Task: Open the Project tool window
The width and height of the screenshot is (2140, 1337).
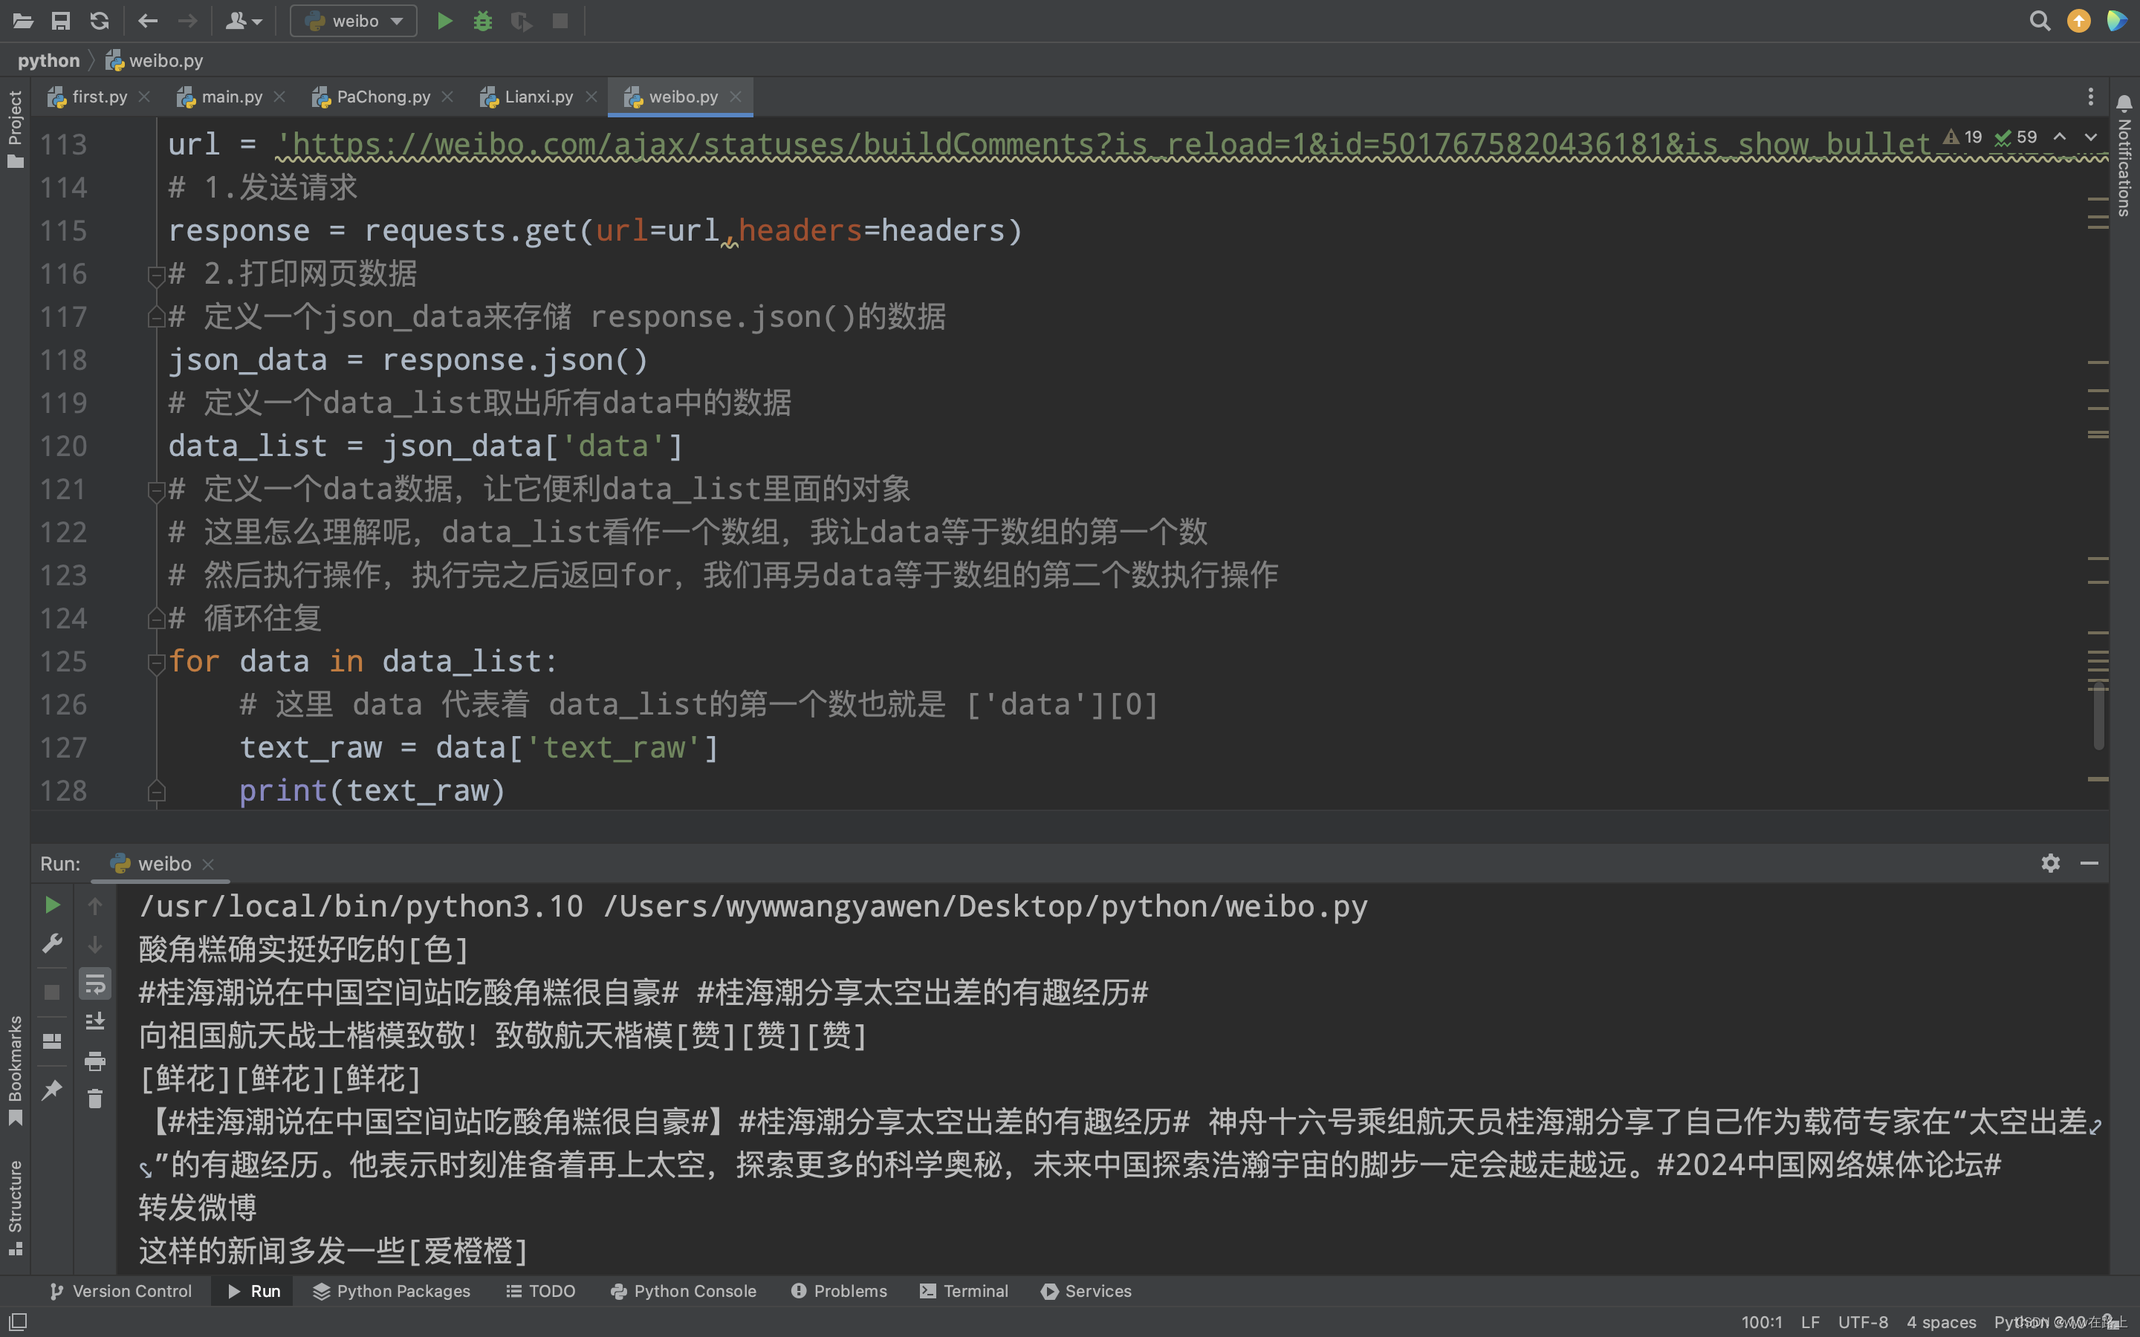Action: [x=15, y=129]
